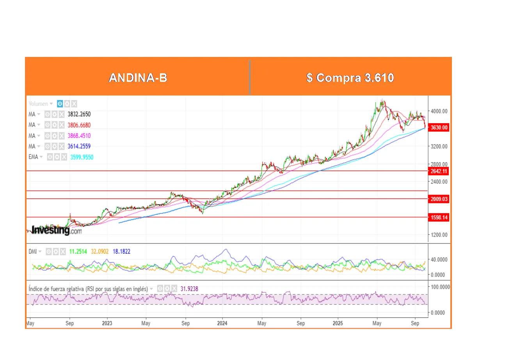
Task: Select the 2642.11 red horizontal level label
Action: (x=439, y=171)
